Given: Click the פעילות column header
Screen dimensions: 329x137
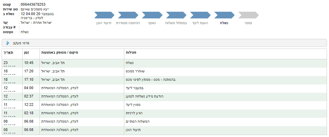Looking at the screenshot, I should pyautogui.click(x=130, y=53).
